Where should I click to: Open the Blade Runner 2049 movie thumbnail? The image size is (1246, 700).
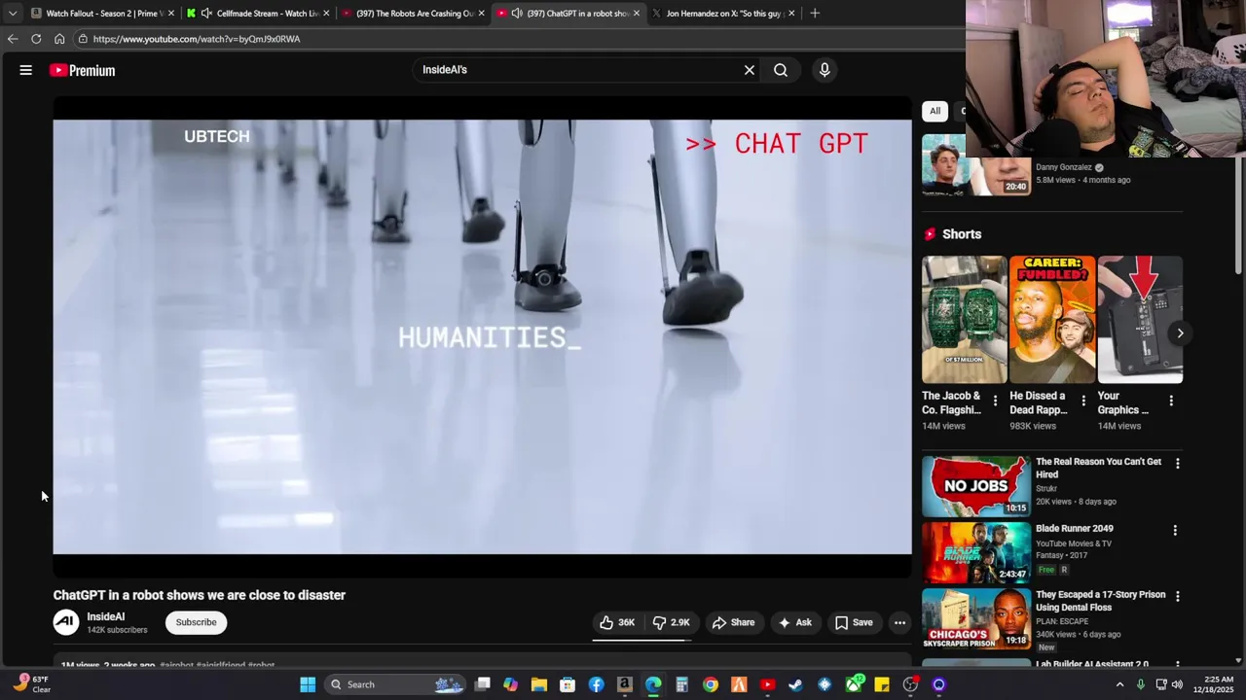tap(975, 553)
